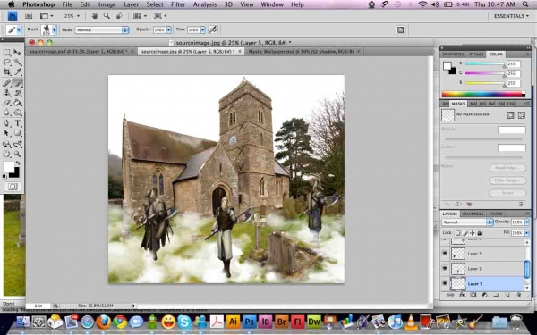Select the Pen tool
This screenshot has width=537, height=335.
6,123
